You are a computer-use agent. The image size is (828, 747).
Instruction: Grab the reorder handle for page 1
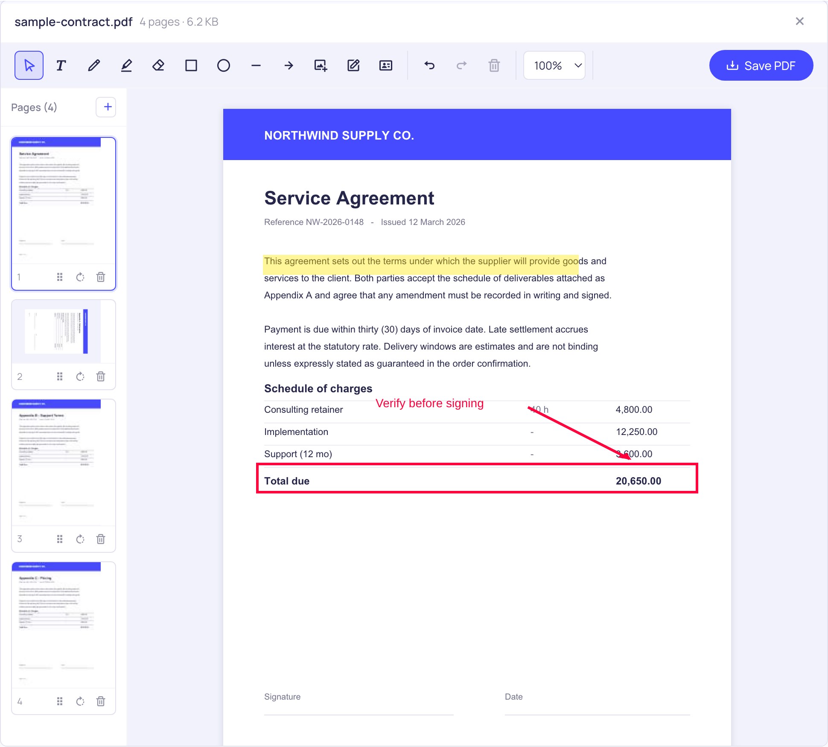[60, 277]
